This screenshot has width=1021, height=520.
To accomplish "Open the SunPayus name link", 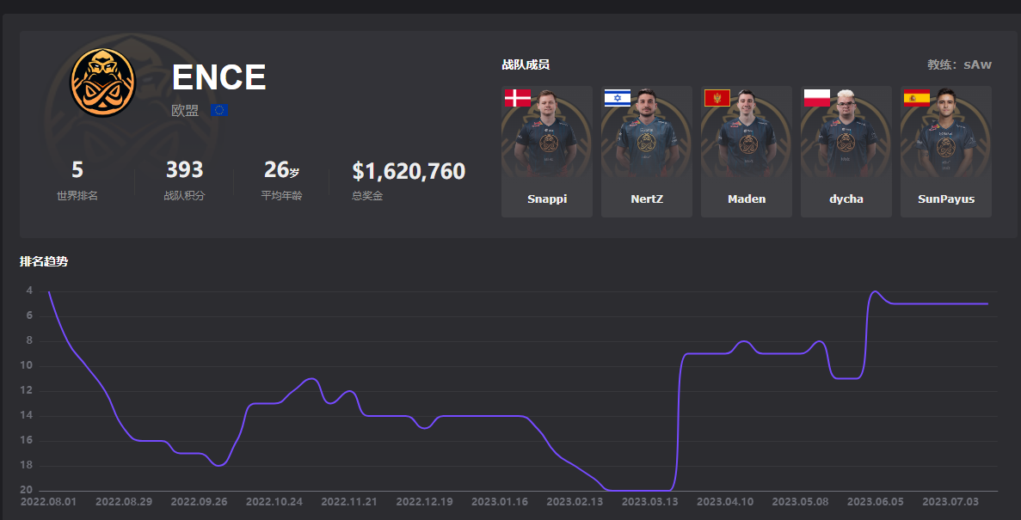I will pyautogui.click(x=946, y=199).
